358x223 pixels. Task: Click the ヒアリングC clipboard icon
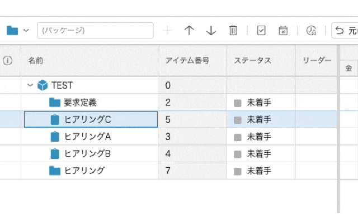55,119
